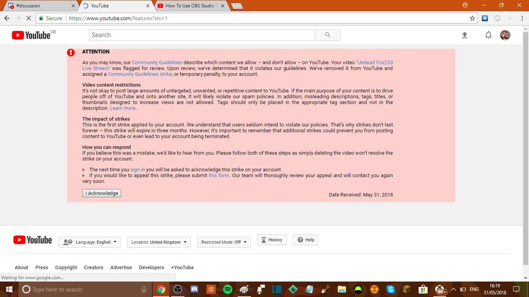The width and height of the screenshot is (529, 297).
Task: Click the Developers footer link
Action: point(151,268)
